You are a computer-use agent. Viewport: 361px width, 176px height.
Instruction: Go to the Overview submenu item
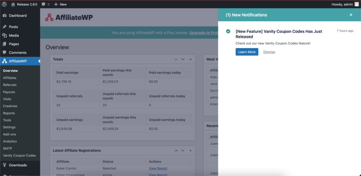[10, 71]
